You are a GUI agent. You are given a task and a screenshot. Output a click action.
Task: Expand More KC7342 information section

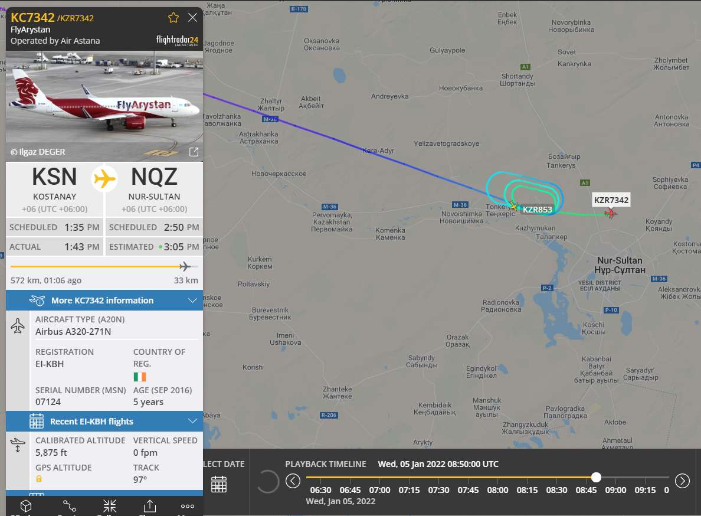pos(104,301)
